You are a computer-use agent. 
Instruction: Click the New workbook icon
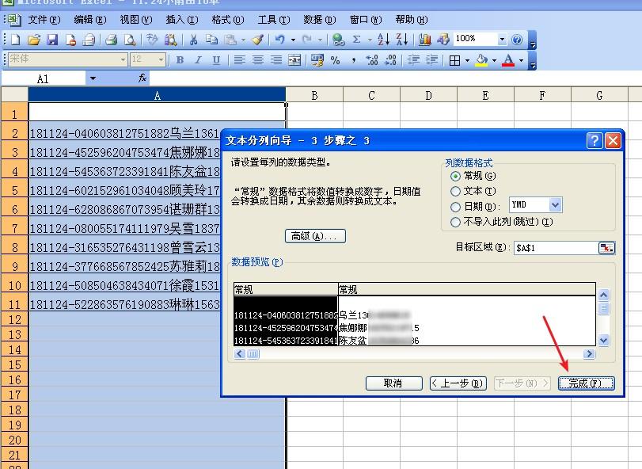[x=16, y=40]
